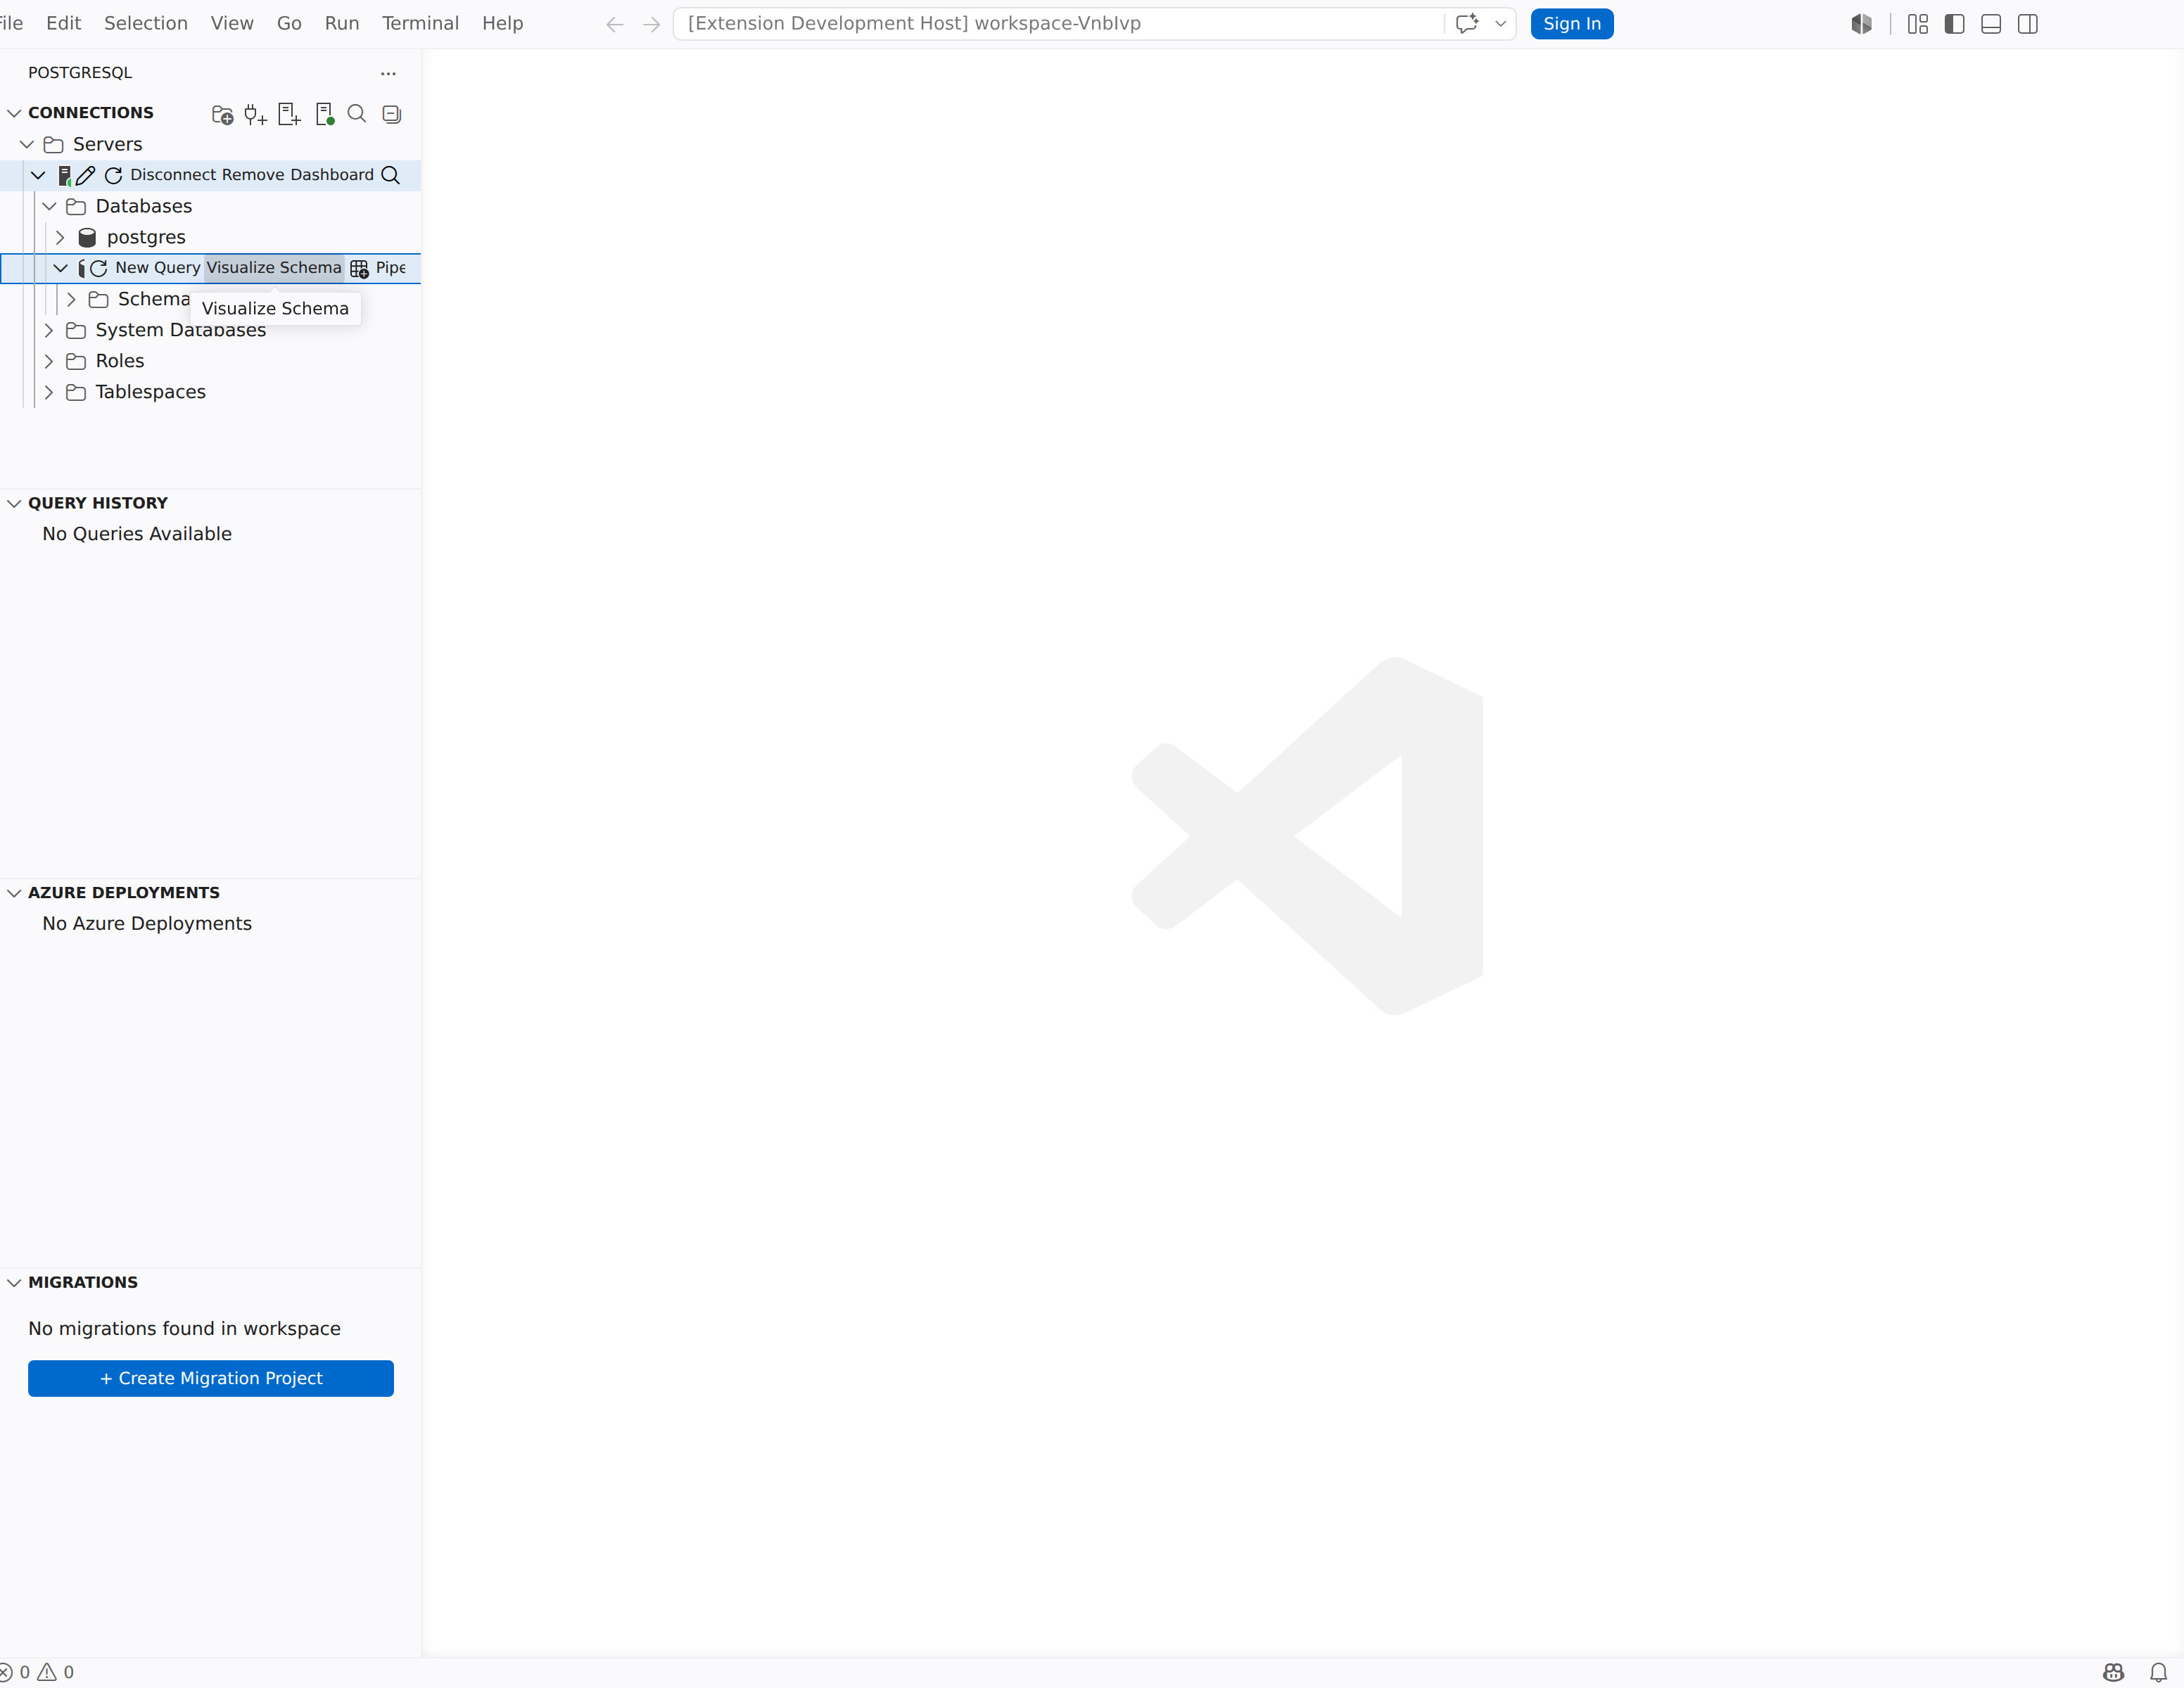Image resolution: width=2184 pixels, height=1688 pixels.
Task: Click the postgres database cylinder icon
Action: click(x=87, y=238)
